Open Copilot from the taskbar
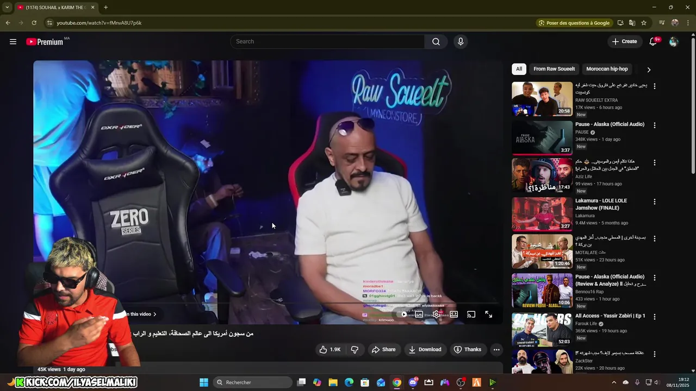Image resolution: width=696 pixels, height=391 pixels. (317, 382)
